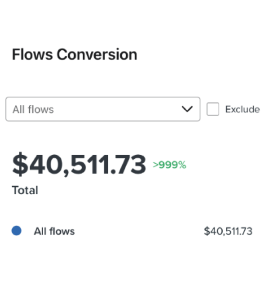This screenshot has height=306, width=262.
Task: Tick the Exclude checkbox
Action: [213, 109]
